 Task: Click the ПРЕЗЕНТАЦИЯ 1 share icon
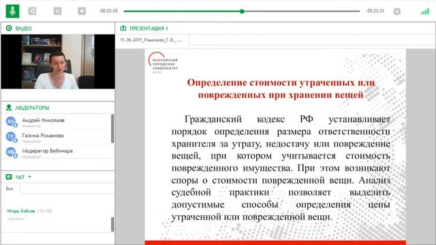pyautogui.click(x=123, y=28)
